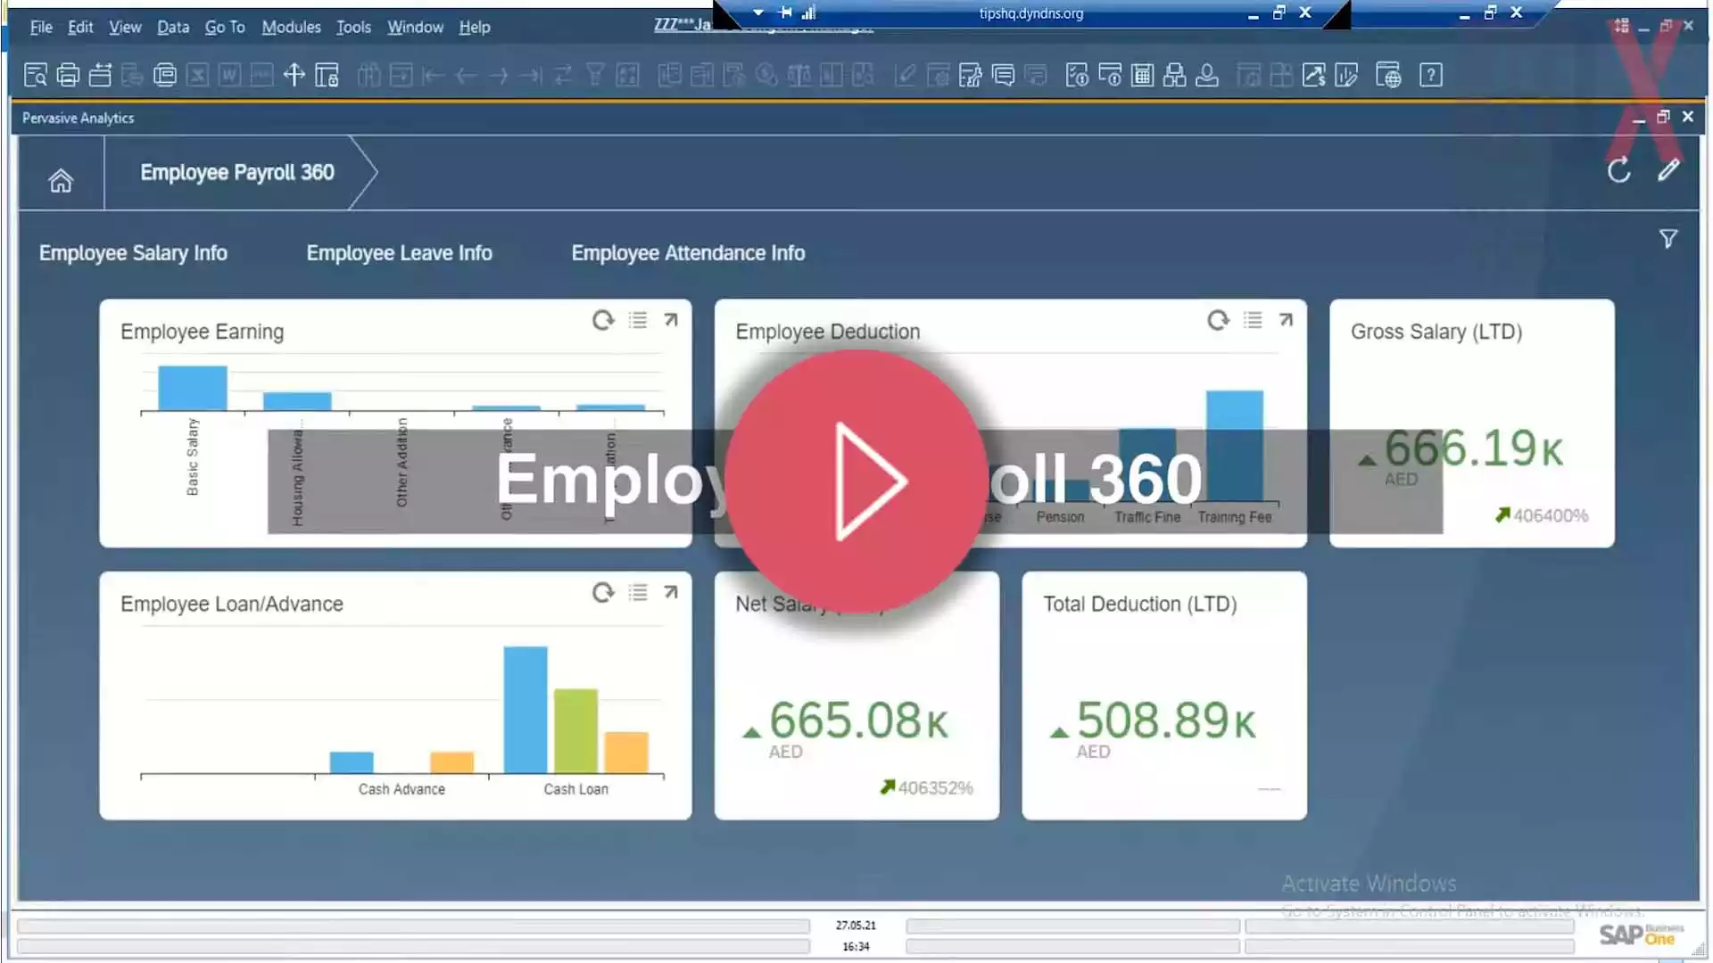Open list menu of Employee Deduction card
1713x963 pixels.
1253,320
